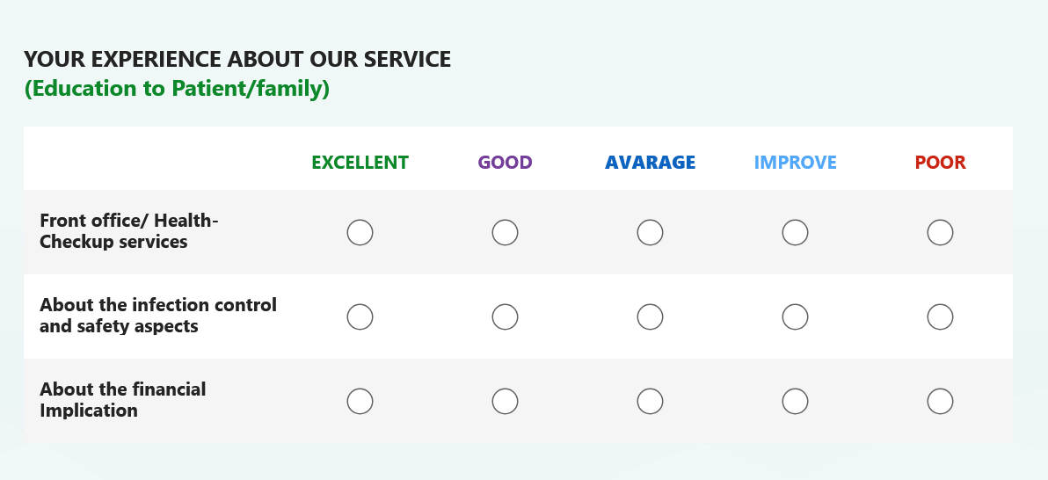Rate financial Implication as Poor
This screenshot has width=1048, height=480.
click(940, 401)
